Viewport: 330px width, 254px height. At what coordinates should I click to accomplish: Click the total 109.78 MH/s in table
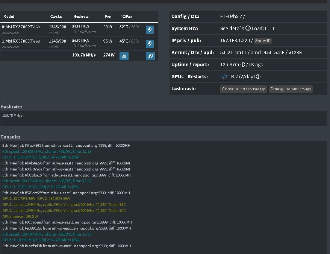click(x=84, y=55)
